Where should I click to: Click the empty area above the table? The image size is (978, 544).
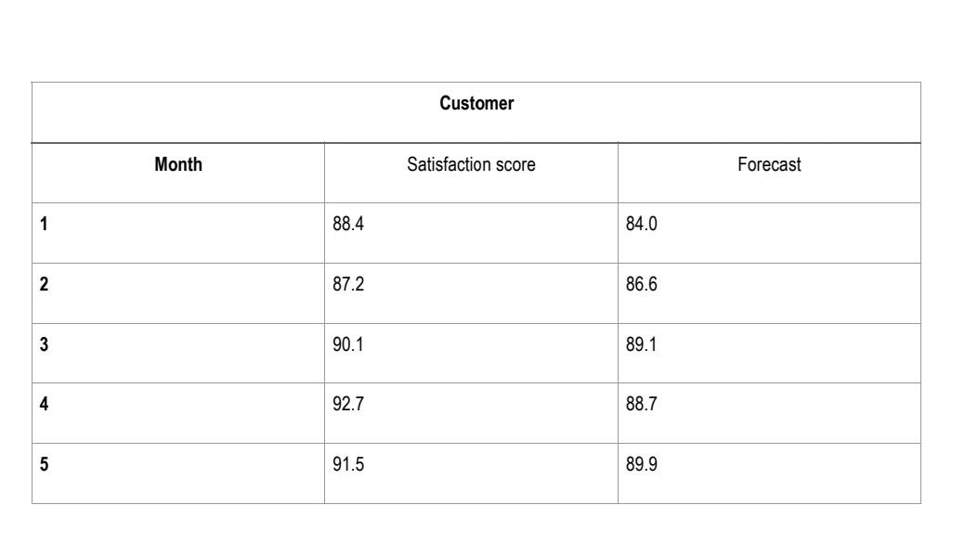click(489, 41)
